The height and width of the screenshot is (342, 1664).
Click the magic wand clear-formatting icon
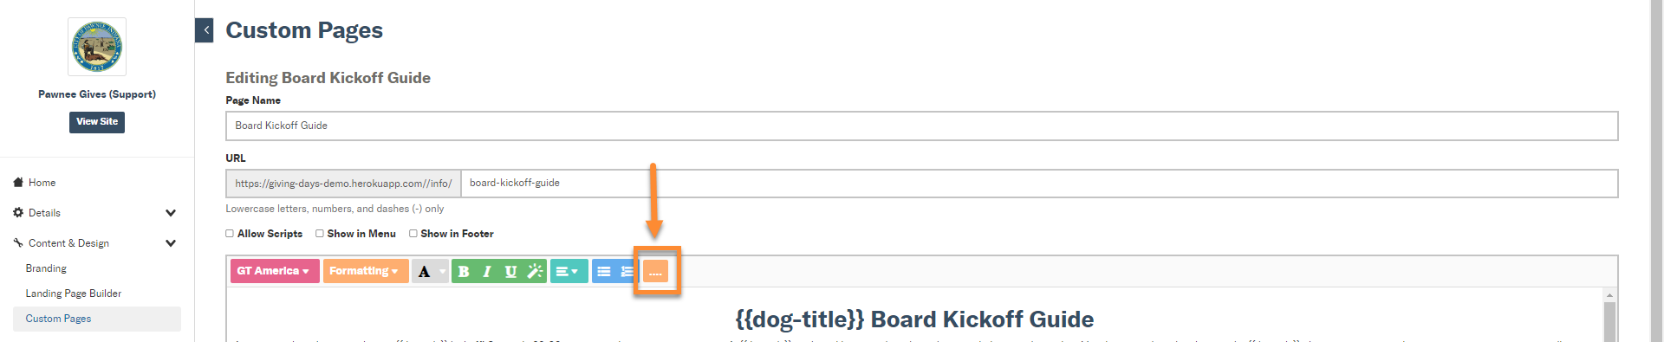[535, 271]
